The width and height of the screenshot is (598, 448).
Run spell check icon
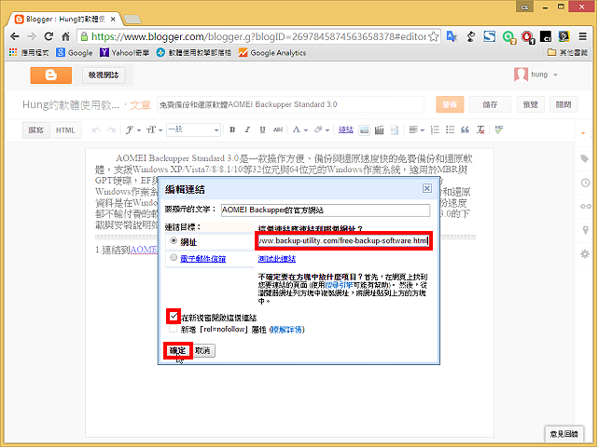[x=498, y=129]
